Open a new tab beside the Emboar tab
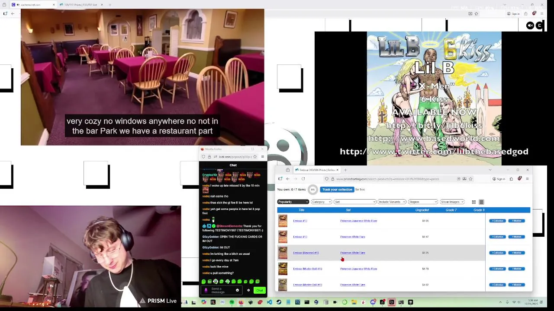 pos(345,170)
